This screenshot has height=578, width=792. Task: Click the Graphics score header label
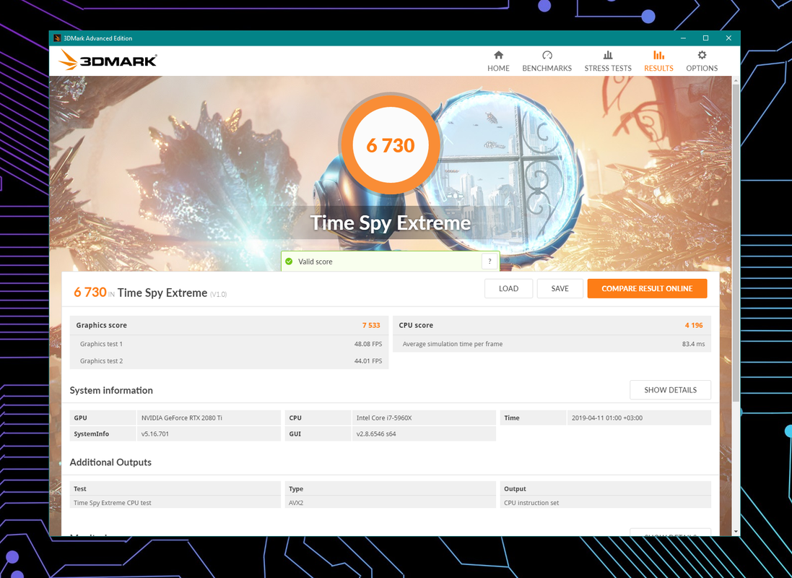102,325
